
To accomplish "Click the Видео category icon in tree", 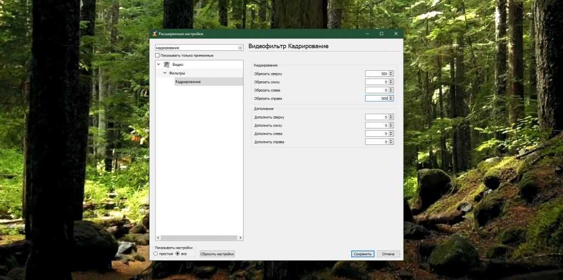I will 167,65.
